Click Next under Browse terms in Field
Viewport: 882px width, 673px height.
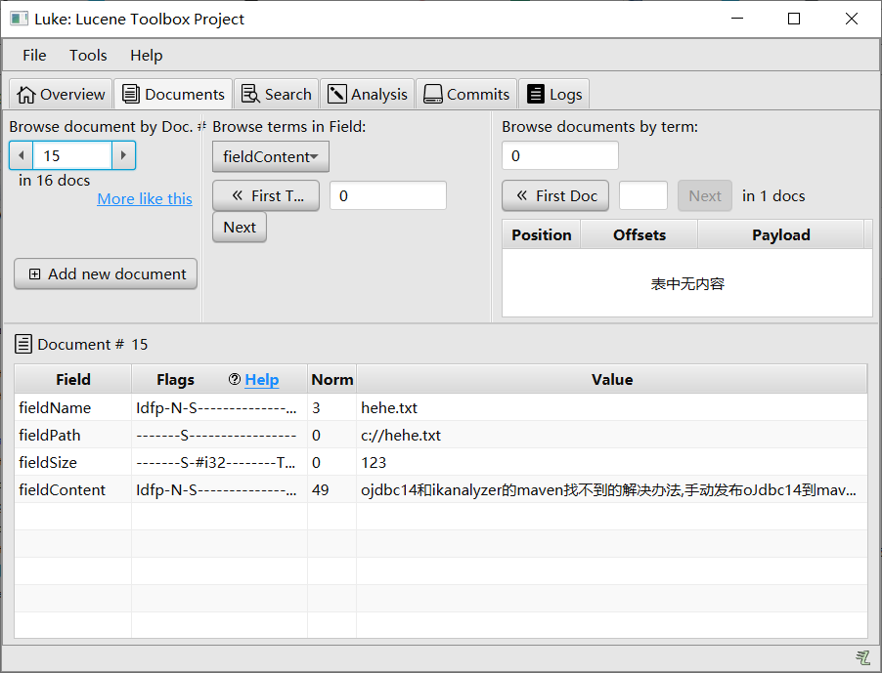[240, 228]
